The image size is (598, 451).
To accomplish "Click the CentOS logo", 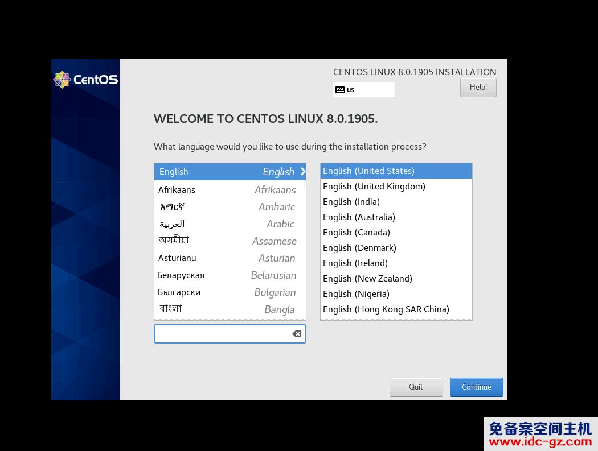I will point(86,79).
